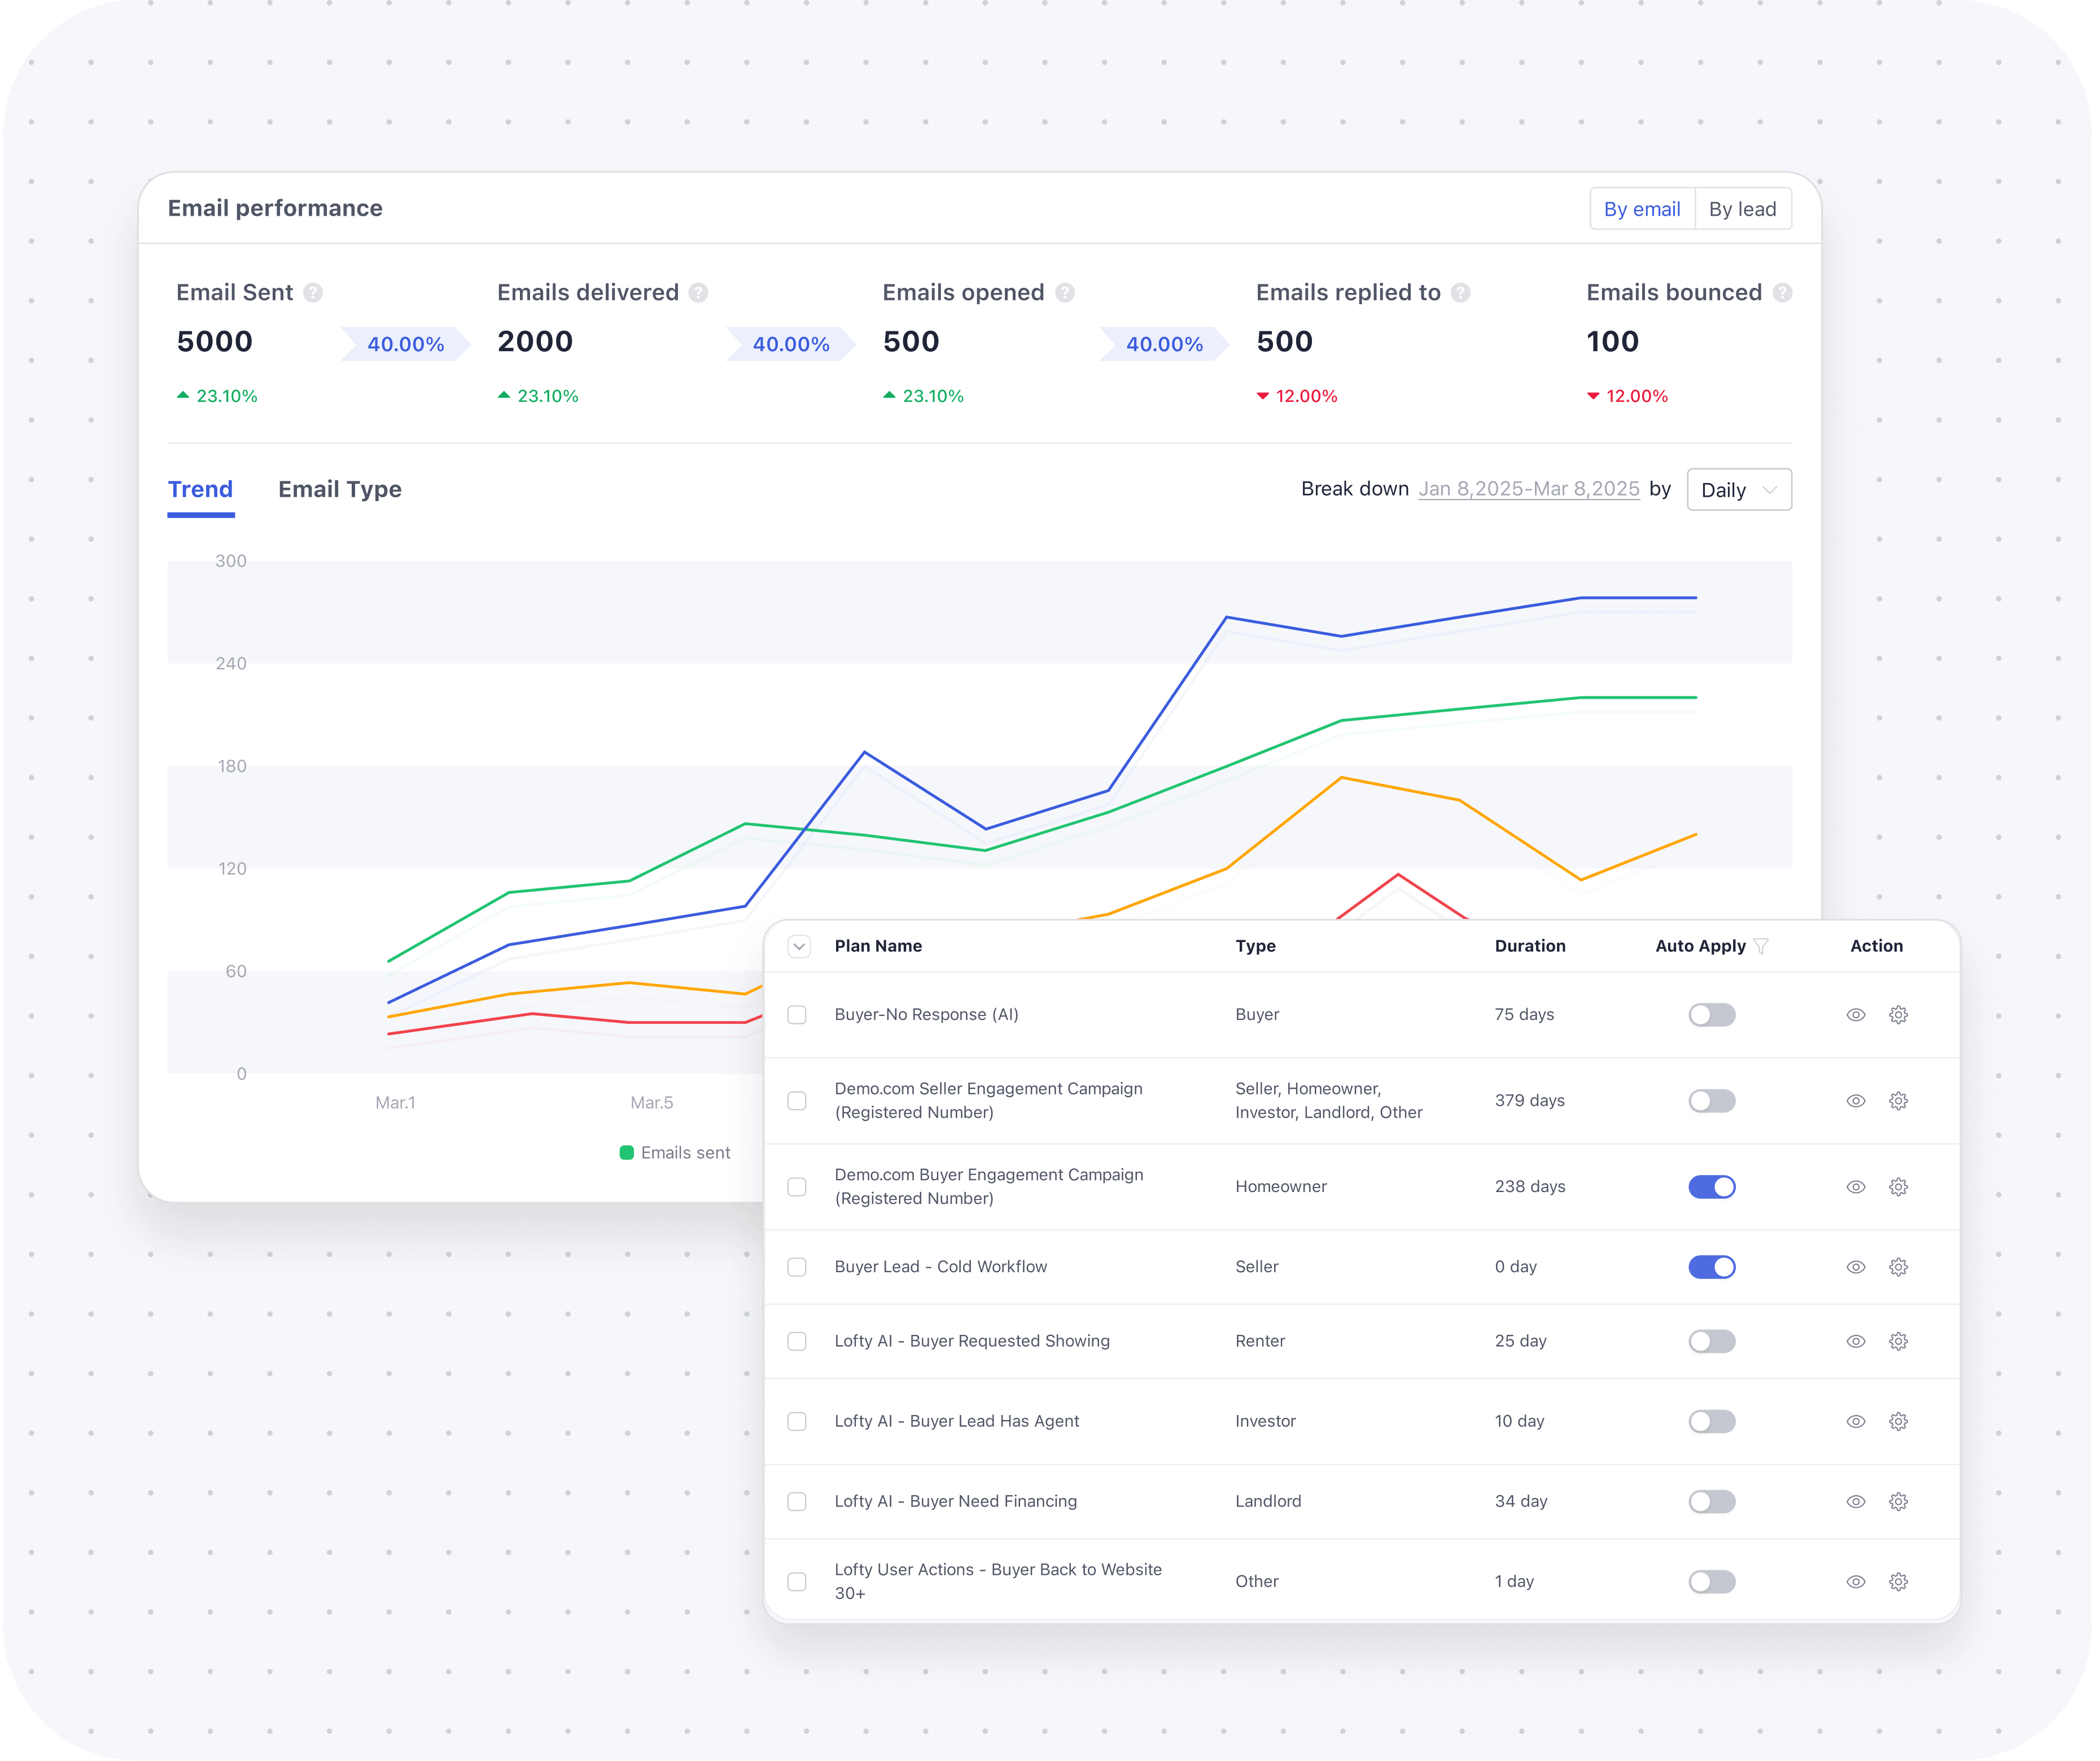The width and height of the screenshot is (2100, 1761).
Task: Open settings gear for Buyer Engagement Campaign
Action: click(1899, 1187)
